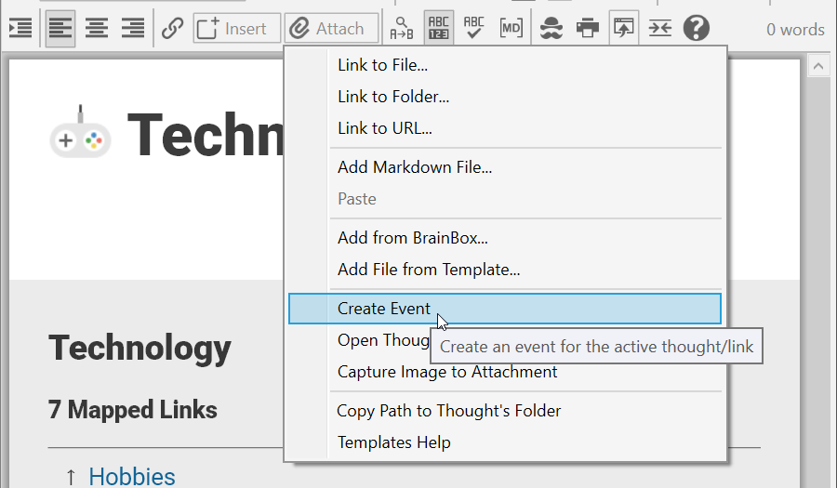Click Copy Path to Thought's Folder
This screenshot has width=837, height=488.
click(449, 411)
